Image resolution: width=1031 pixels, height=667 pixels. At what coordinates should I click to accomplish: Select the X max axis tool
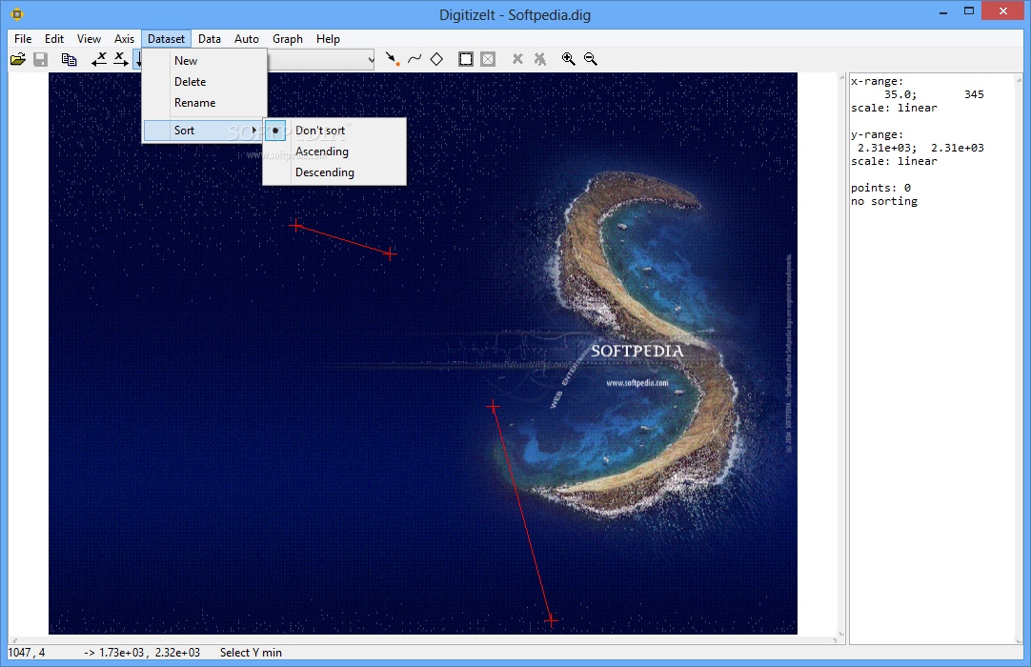pyautogui.click(x=120, y=59)
